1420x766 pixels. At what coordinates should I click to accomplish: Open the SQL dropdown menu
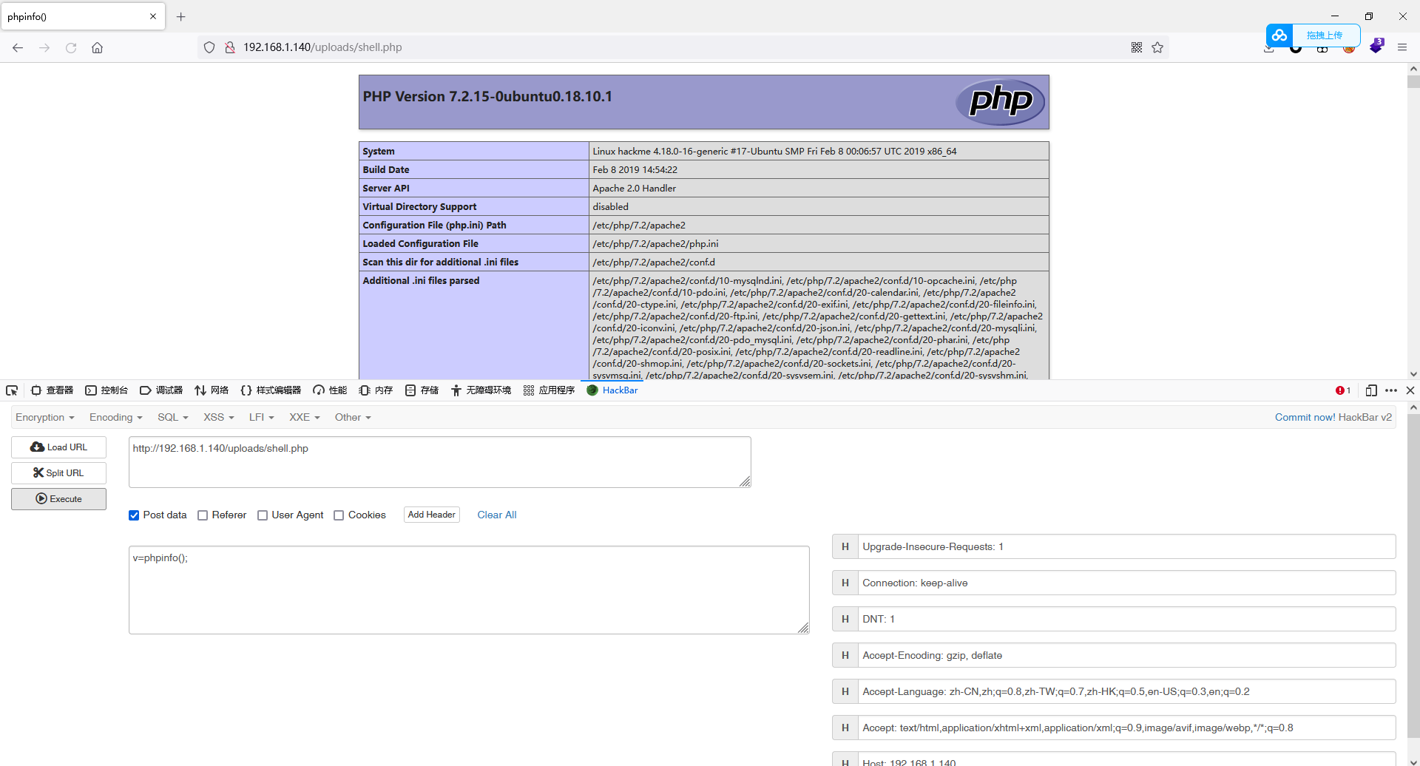click(x=172, y=417)
